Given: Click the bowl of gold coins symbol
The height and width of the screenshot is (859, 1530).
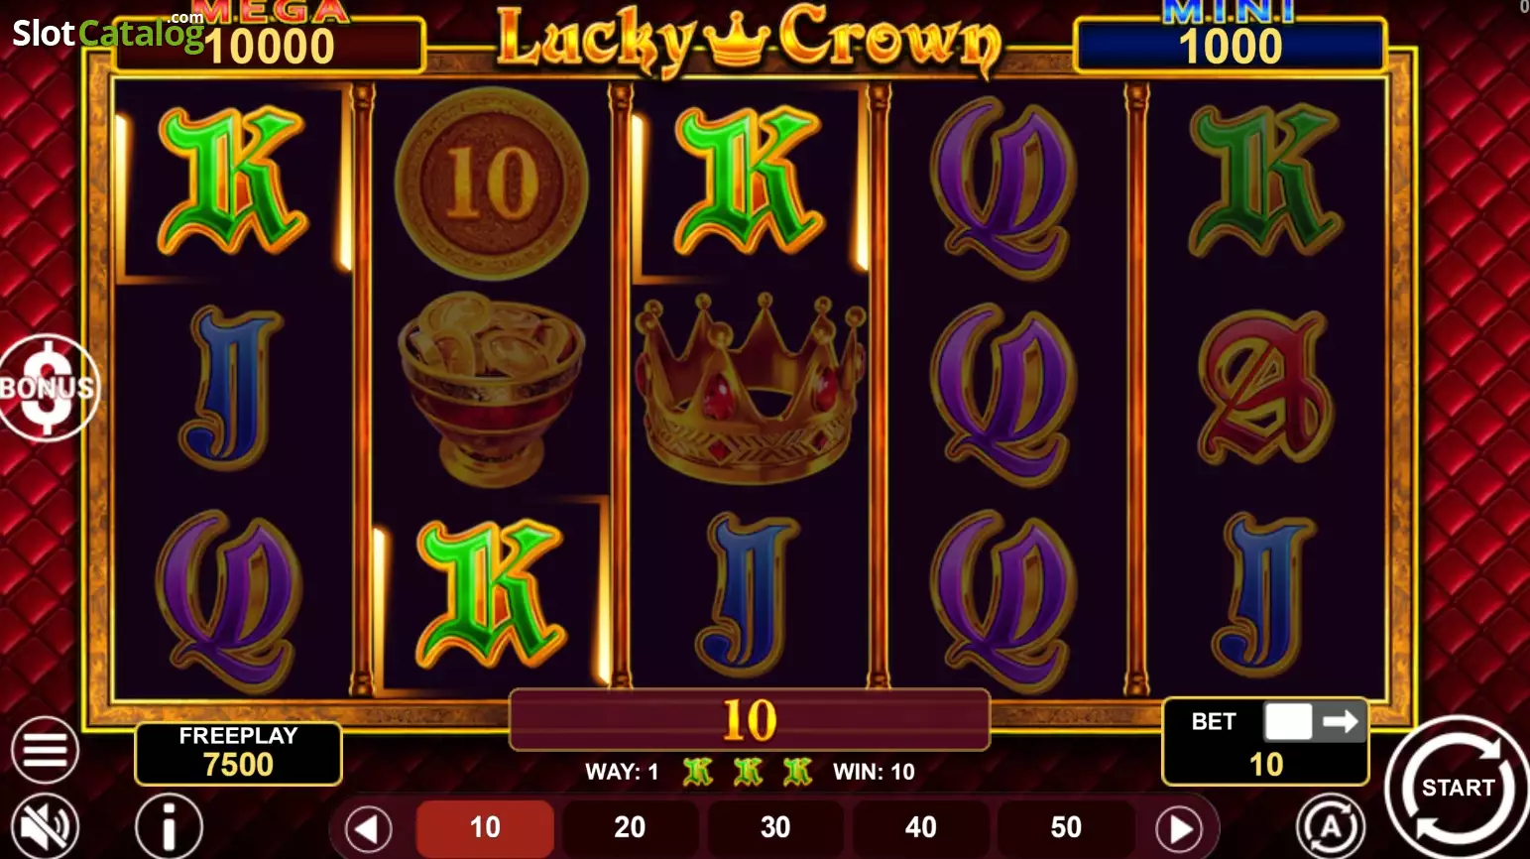Looking at the screenshot, I should [491, 389].
